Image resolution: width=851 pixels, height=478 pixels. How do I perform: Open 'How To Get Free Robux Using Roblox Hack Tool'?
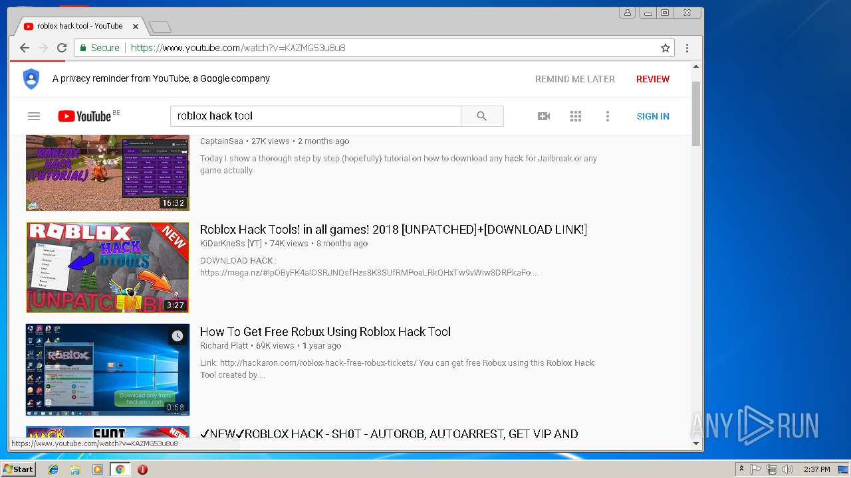pyautogui.click(x=325, y=332)
